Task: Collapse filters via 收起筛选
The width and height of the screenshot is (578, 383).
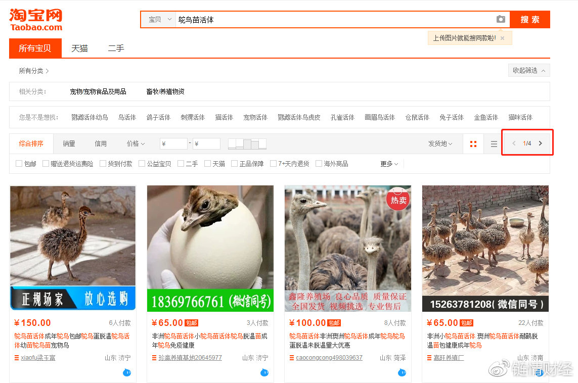Action: click(528, 70)
